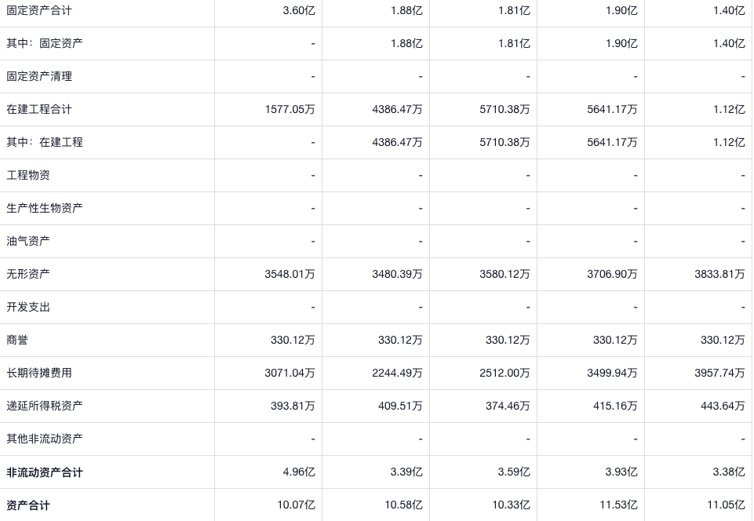Select the 3.93亿 non-current assets total
The image size is (754, 521).
(x=621, y=472)
